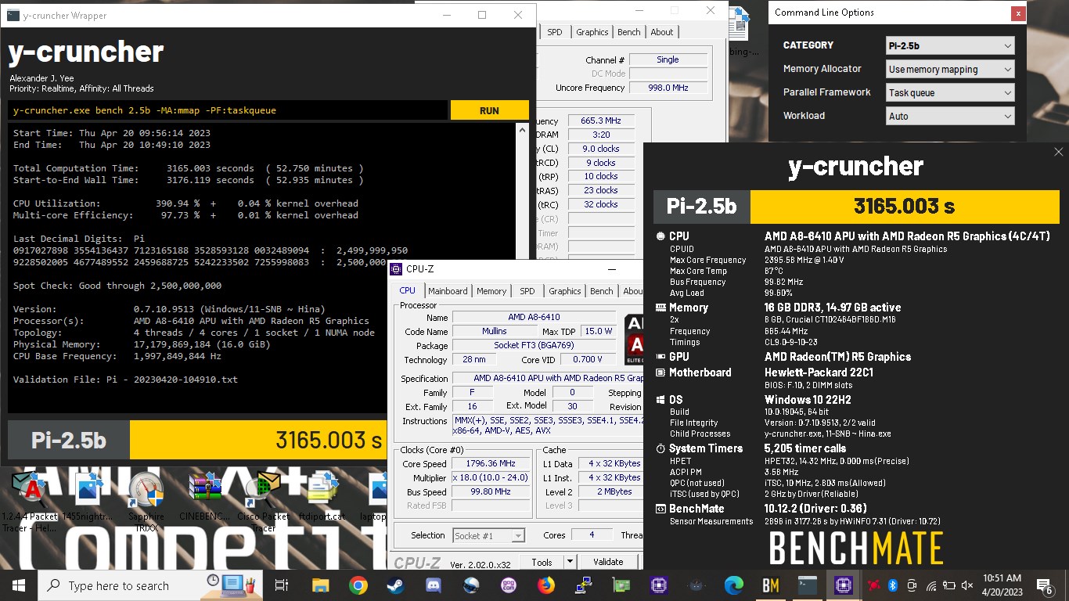Open GOG Galaxy taskbar icon
Image resolution: width=1069 pixels, height=601 pixels.
508,585
